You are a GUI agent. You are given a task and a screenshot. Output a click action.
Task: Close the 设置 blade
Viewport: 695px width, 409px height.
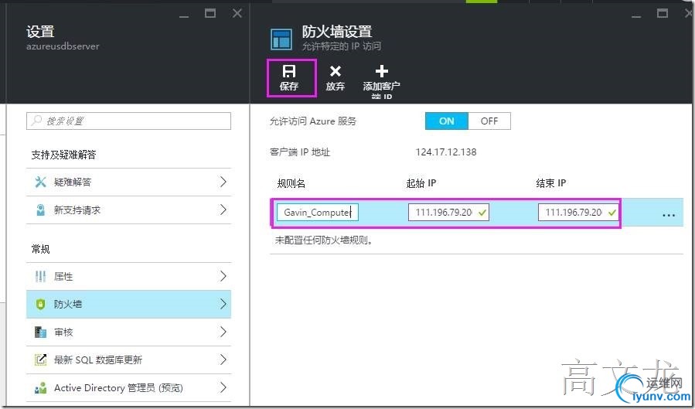[237, 13]
